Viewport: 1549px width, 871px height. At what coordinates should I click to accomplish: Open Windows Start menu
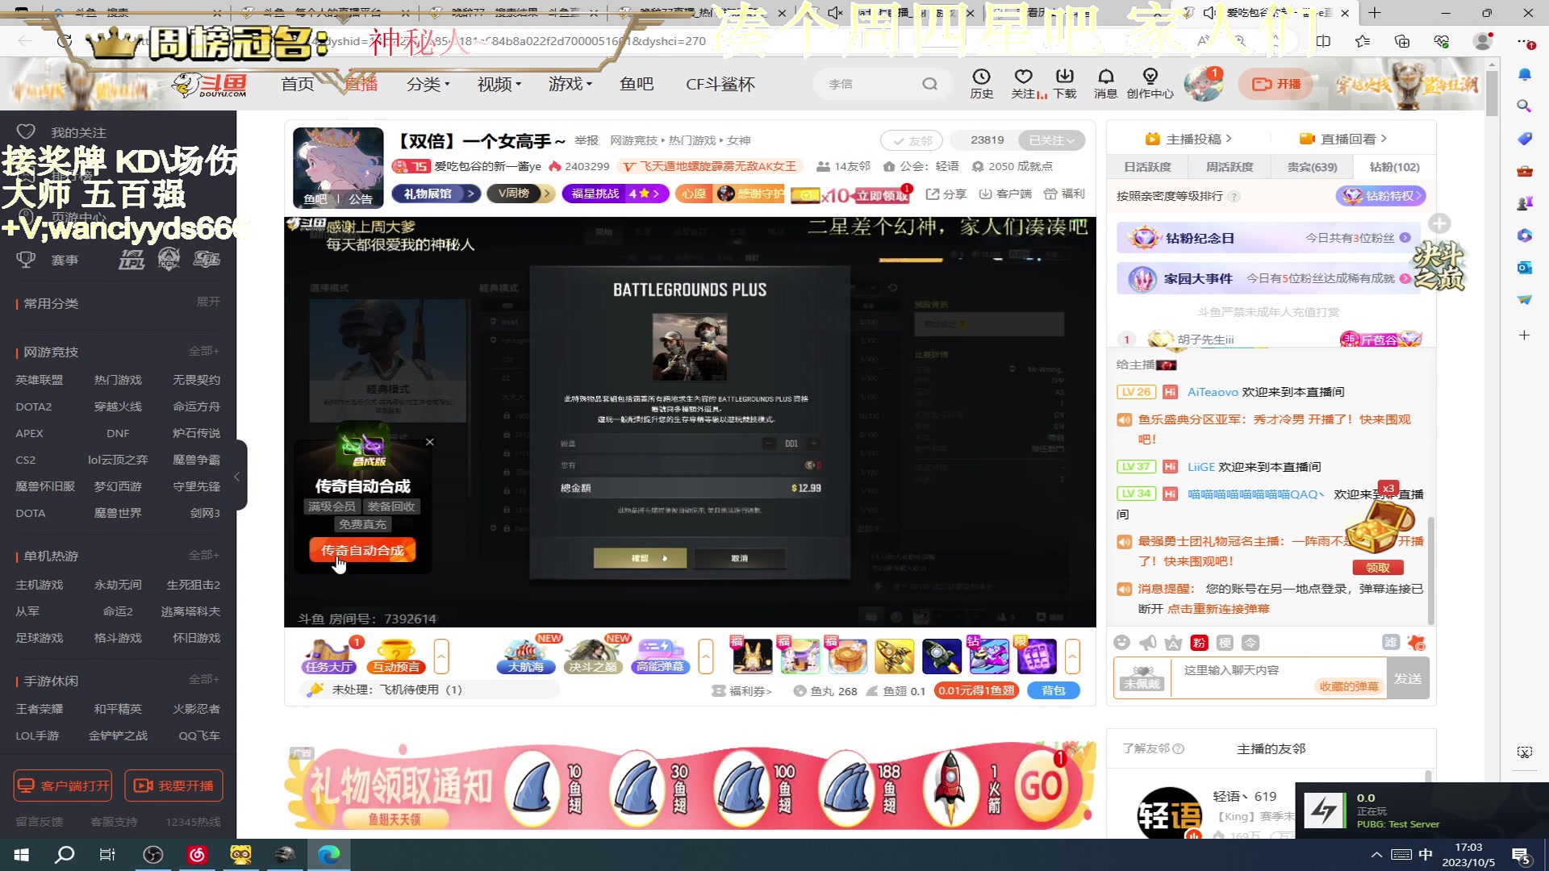pos(22,855)
